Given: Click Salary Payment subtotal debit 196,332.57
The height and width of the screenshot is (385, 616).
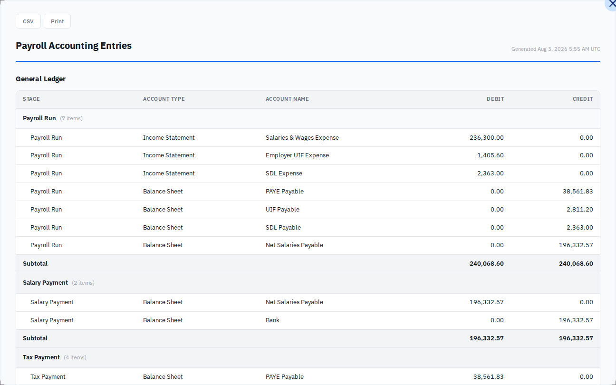Looking at the screenshot, I should [487, 338].
